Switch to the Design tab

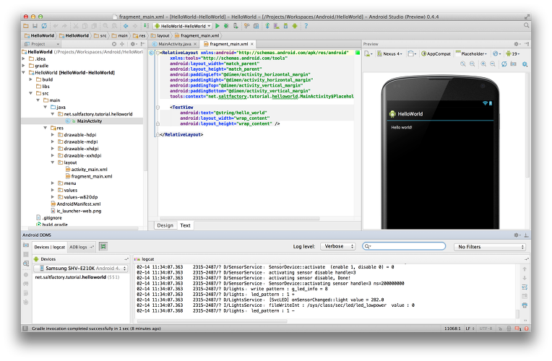[165, 225]
